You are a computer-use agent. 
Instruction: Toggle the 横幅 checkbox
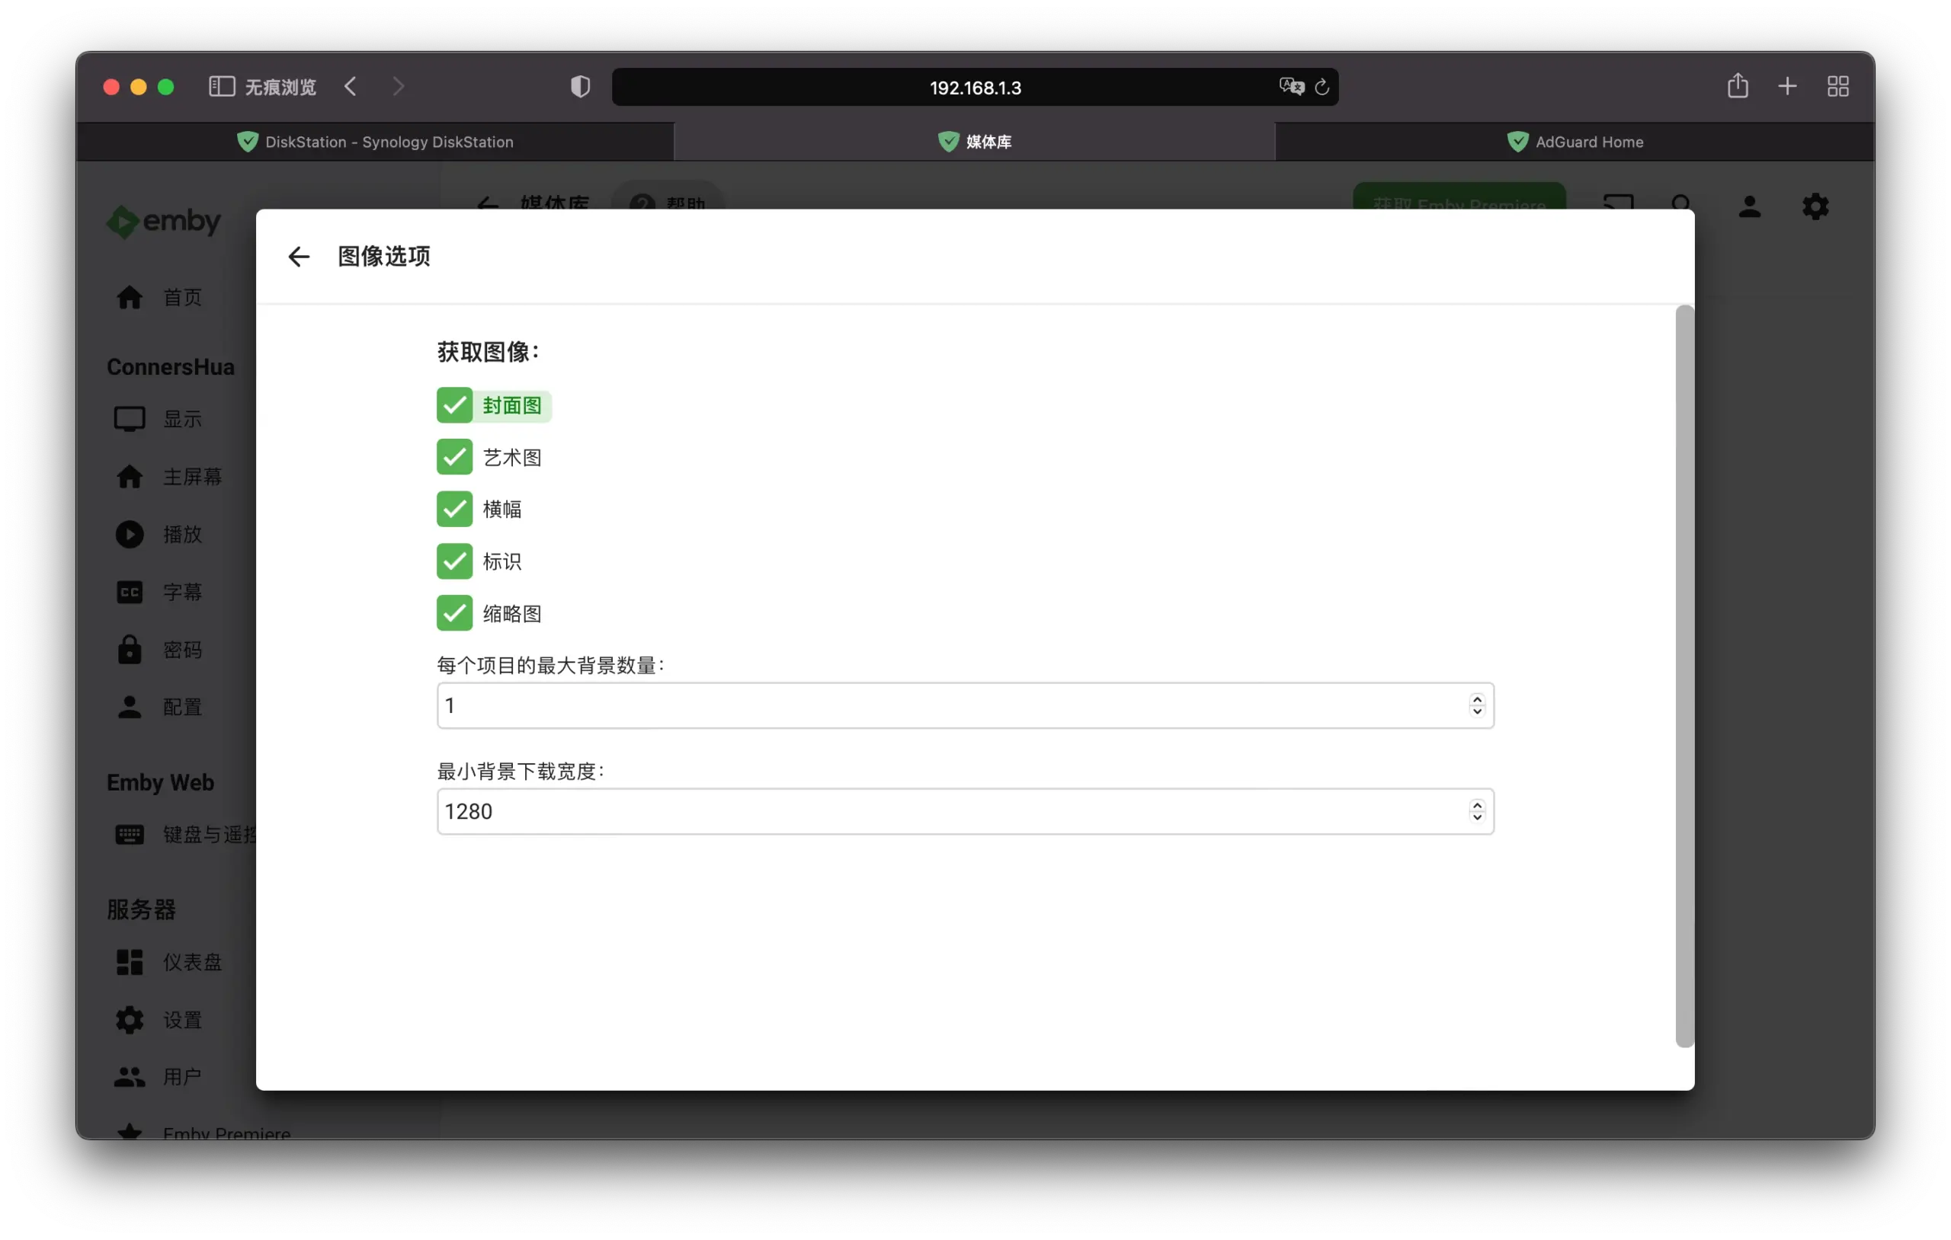[454, 509]
